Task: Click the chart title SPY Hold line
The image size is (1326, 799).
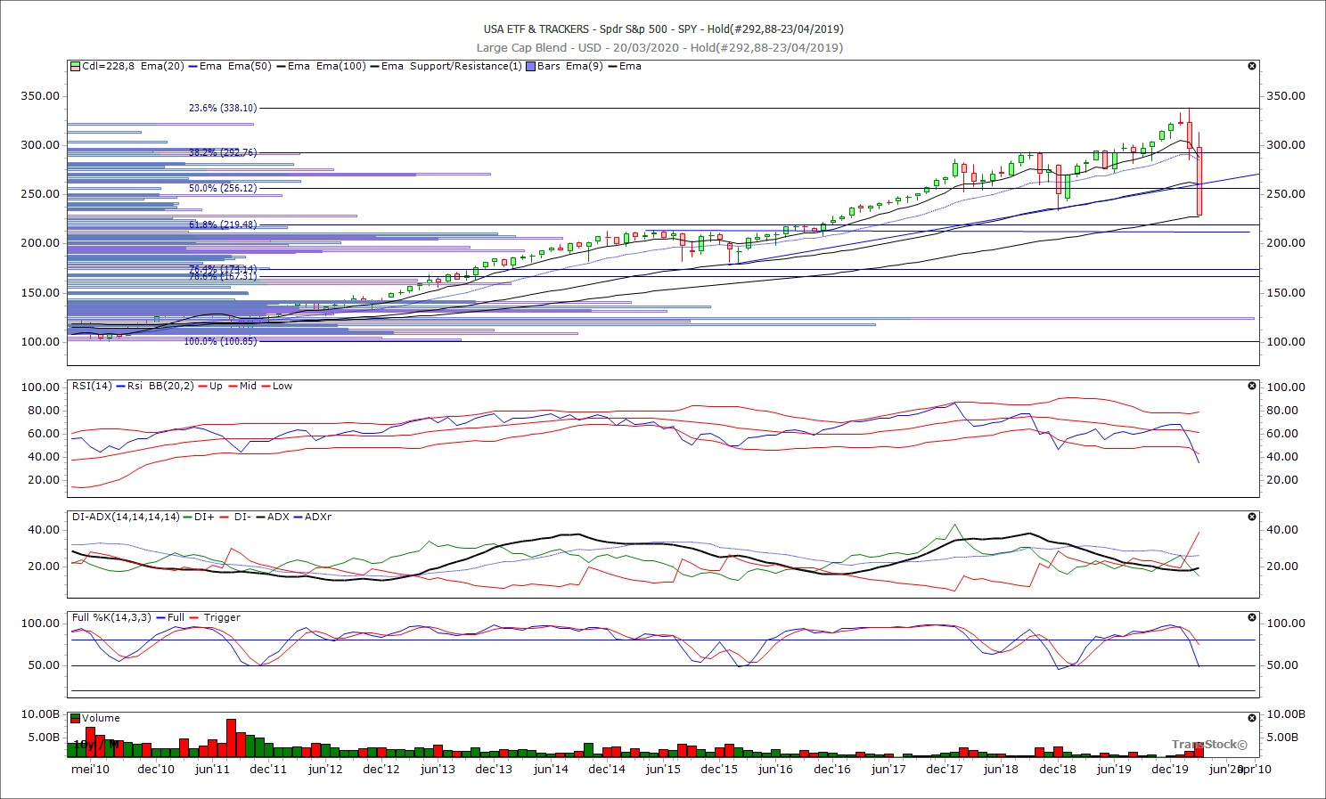Action: pyautogui.click(x=663, y=29)
